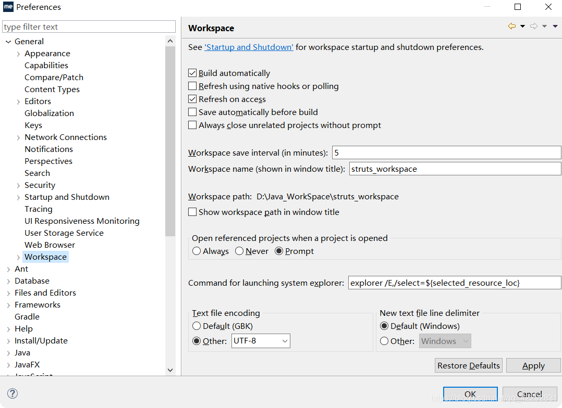Toggle Build automatically checkbox
562x408 pixels.
point(192,73)
